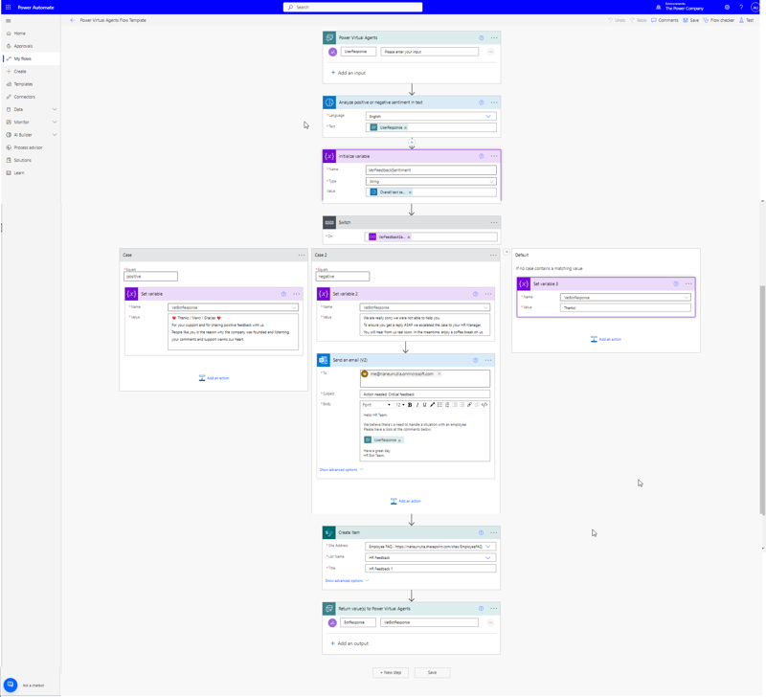Collapse the left navigation hamburger menu

tap(9, 21)
